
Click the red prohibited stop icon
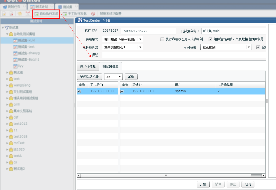tap(93, 14)
